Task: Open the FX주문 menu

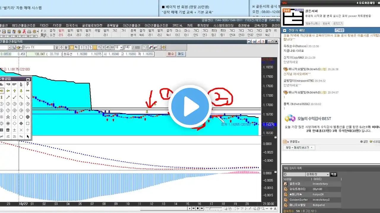Action: tap(57, 25)
